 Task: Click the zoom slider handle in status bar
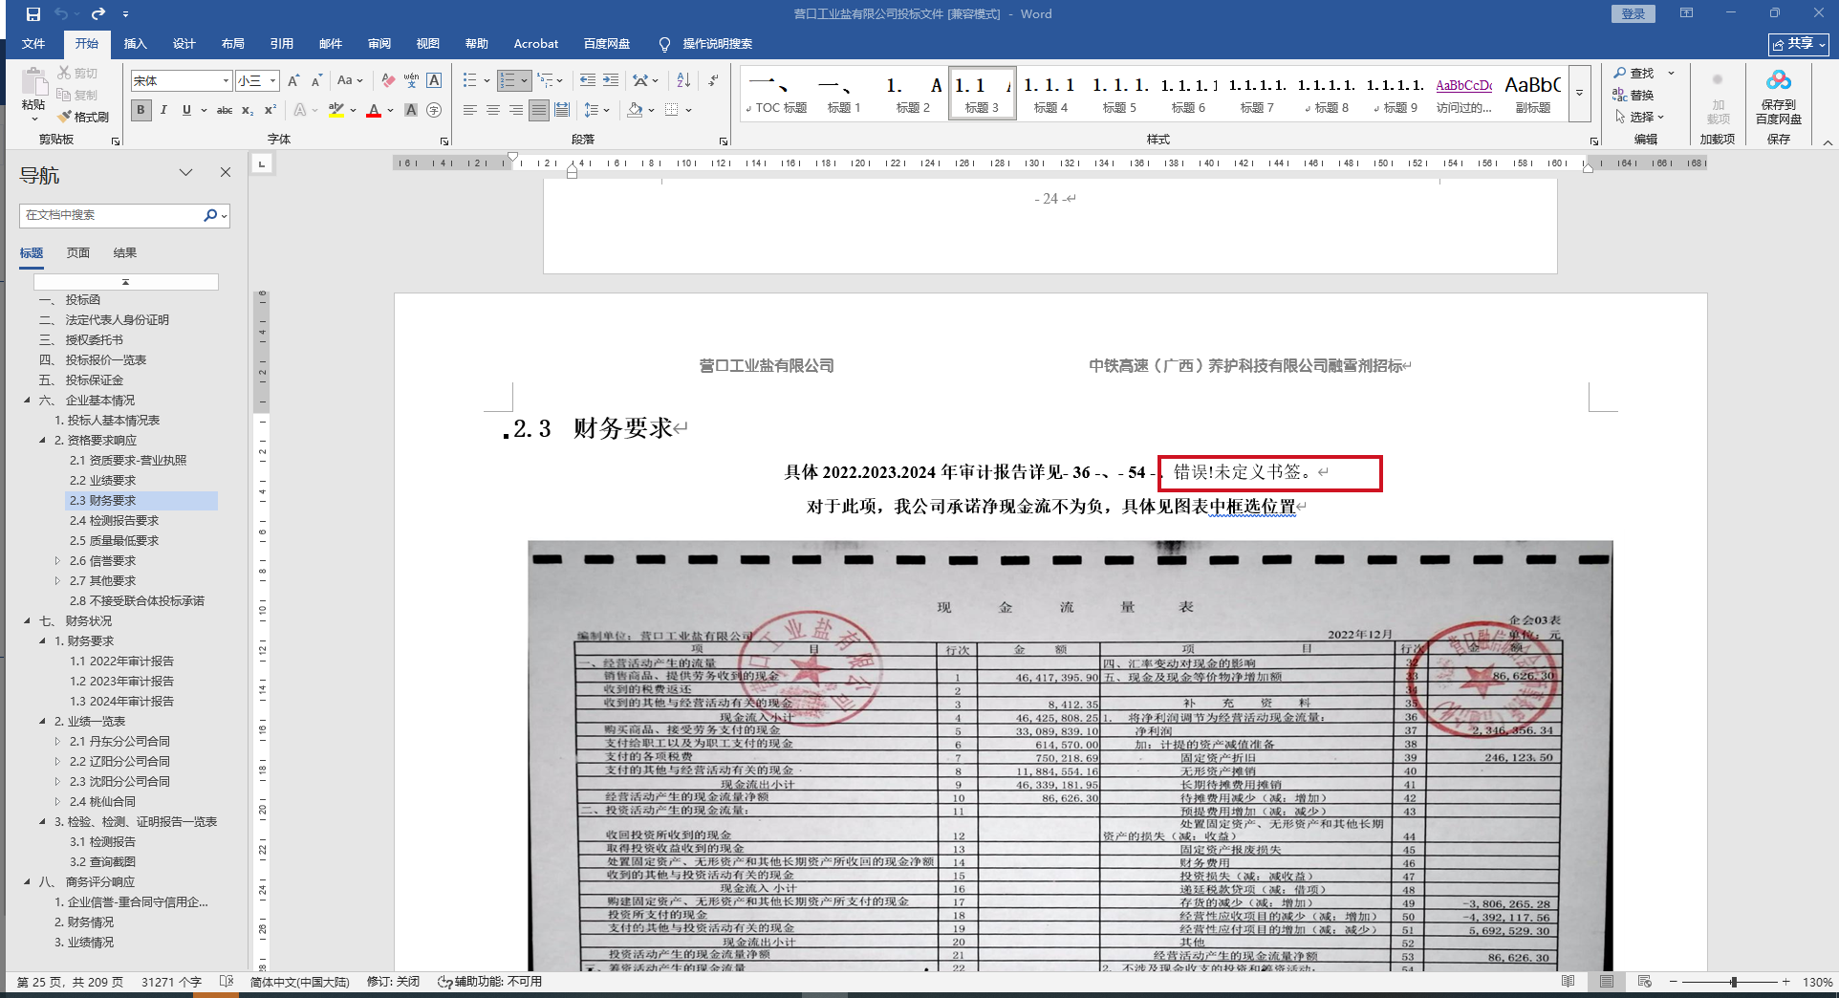[1733, 982]
